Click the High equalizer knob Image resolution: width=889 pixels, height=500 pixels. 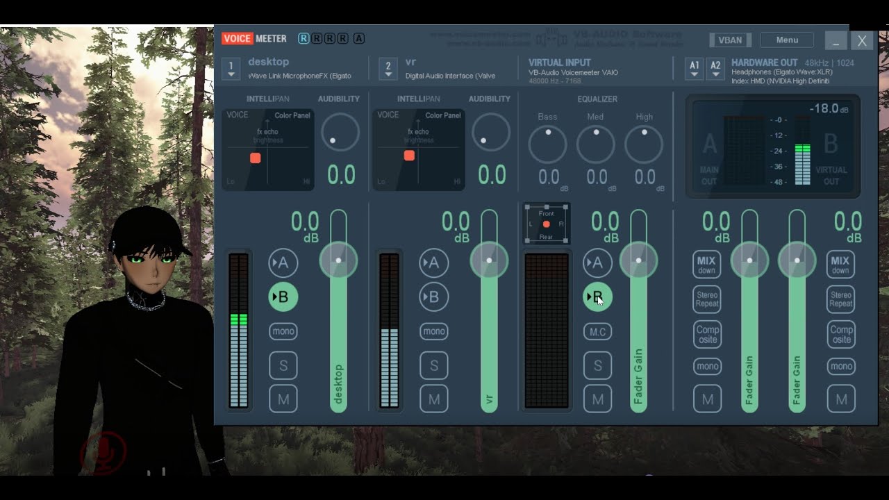click(644, 144)
